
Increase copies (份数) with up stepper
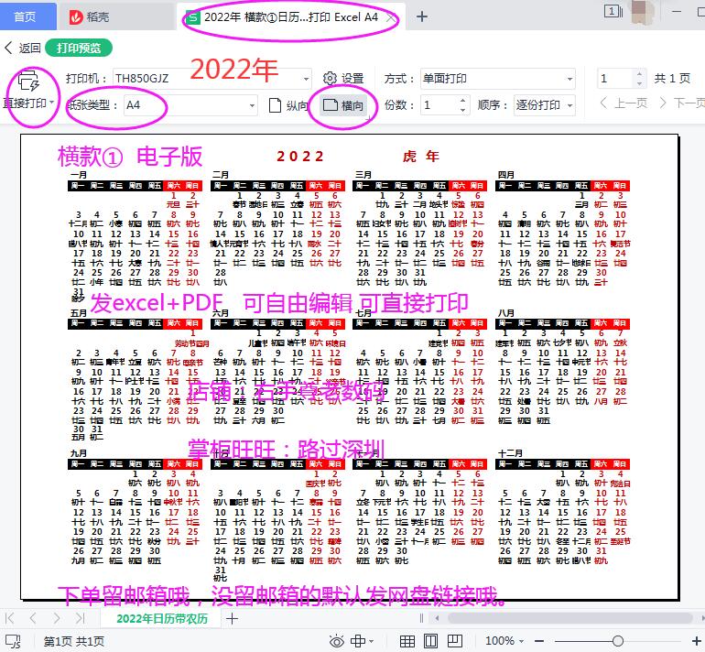[462, 101]
